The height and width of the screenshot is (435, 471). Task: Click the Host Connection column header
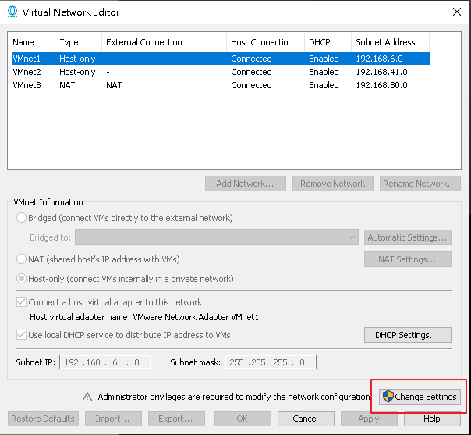click(265, 42)
